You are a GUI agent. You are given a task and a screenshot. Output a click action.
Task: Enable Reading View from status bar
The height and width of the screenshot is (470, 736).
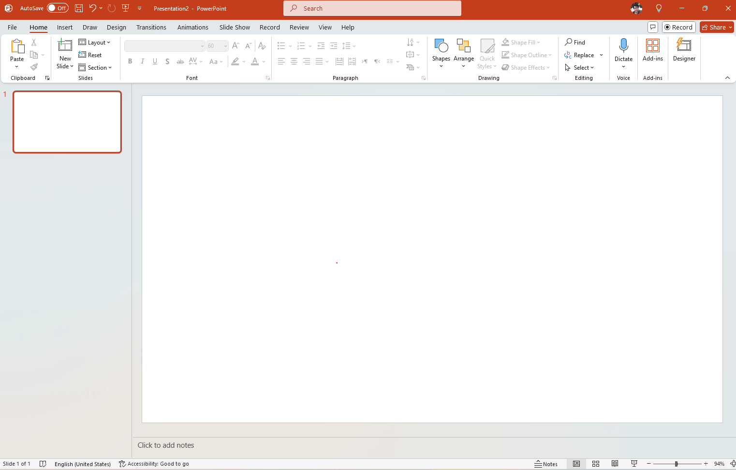[615, 463]
